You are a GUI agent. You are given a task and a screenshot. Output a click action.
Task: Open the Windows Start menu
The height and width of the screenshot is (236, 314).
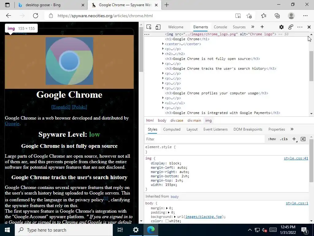pyautogui.click(x=7, y=230)
